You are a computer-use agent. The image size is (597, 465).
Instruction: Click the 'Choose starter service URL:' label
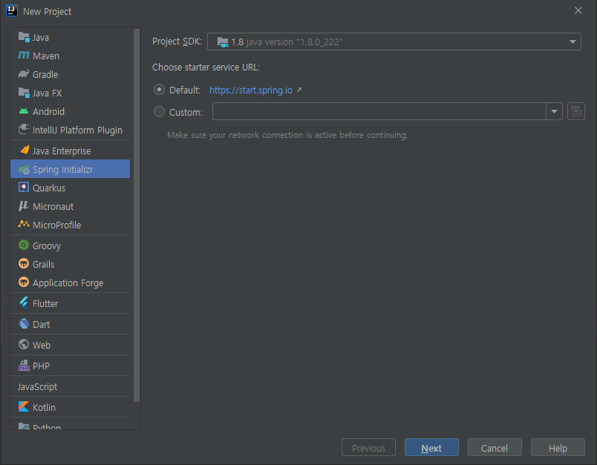(x=206, y=67)
